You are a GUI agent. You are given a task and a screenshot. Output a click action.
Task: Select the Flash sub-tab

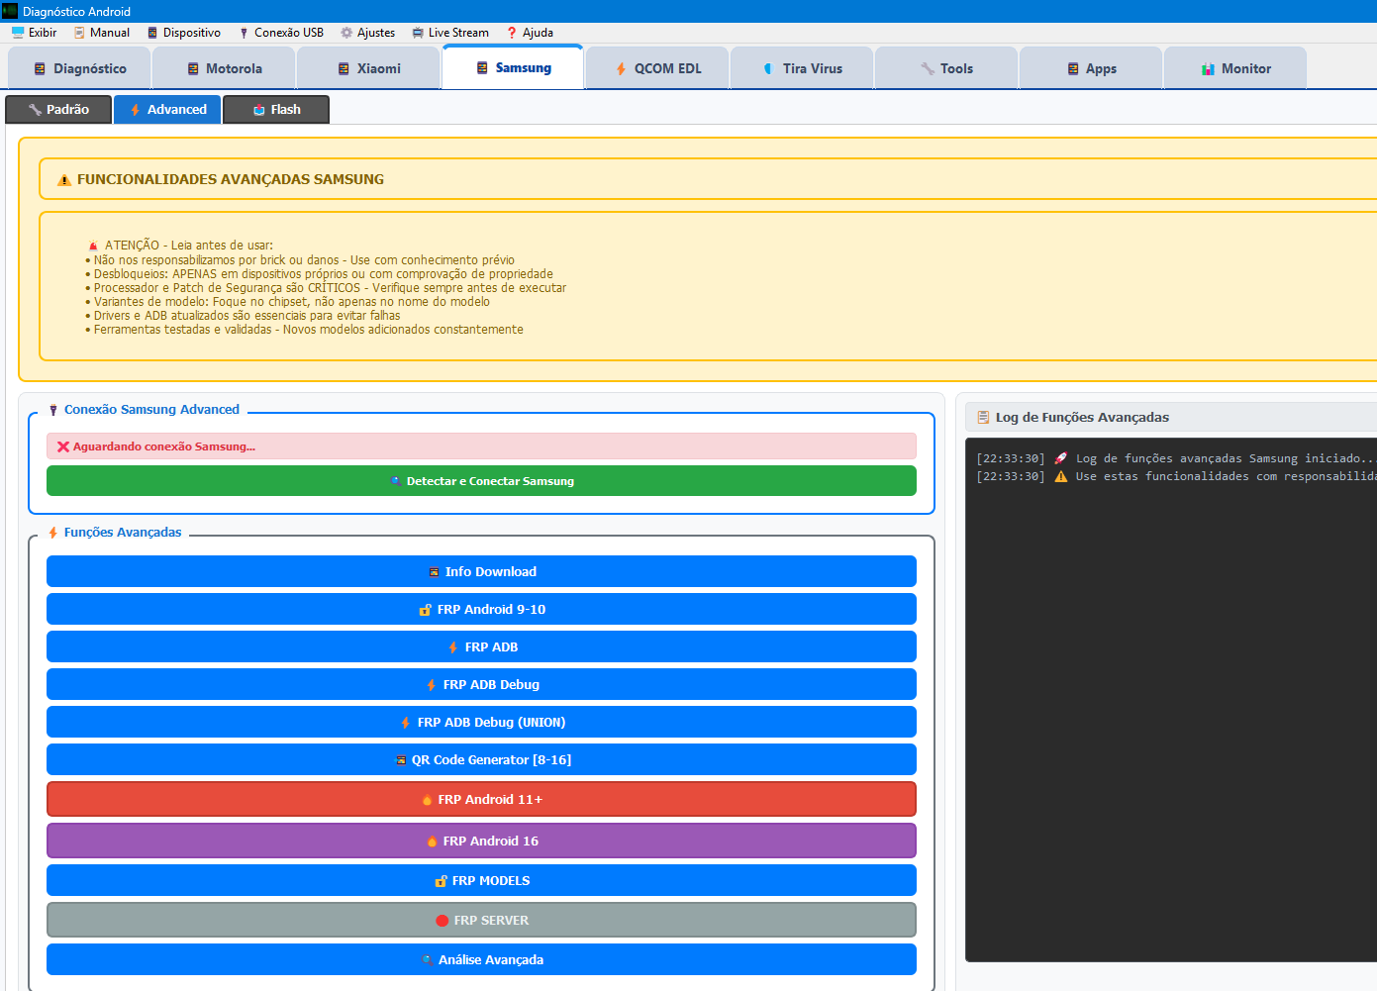276,109
